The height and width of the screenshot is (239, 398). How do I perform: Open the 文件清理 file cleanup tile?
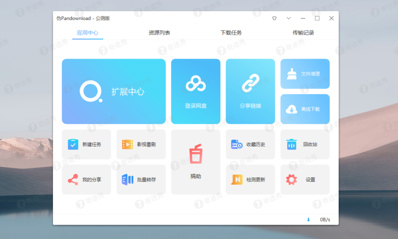coord(305,74)
